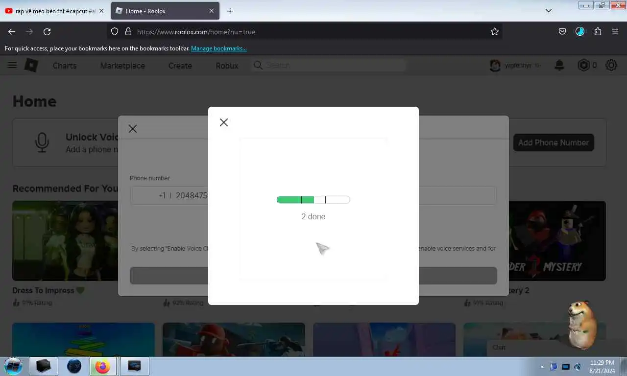The width and height of the screenshot is (627, 376).
Task: Open the Create page
Action: click(x=180, y=66)
